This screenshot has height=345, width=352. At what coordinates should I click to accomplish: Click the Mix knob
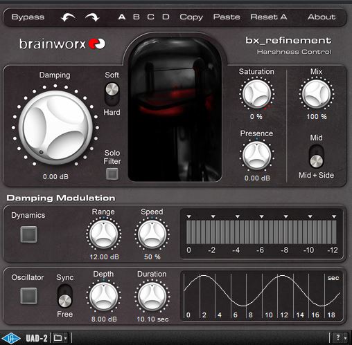(x=317, y=94)
